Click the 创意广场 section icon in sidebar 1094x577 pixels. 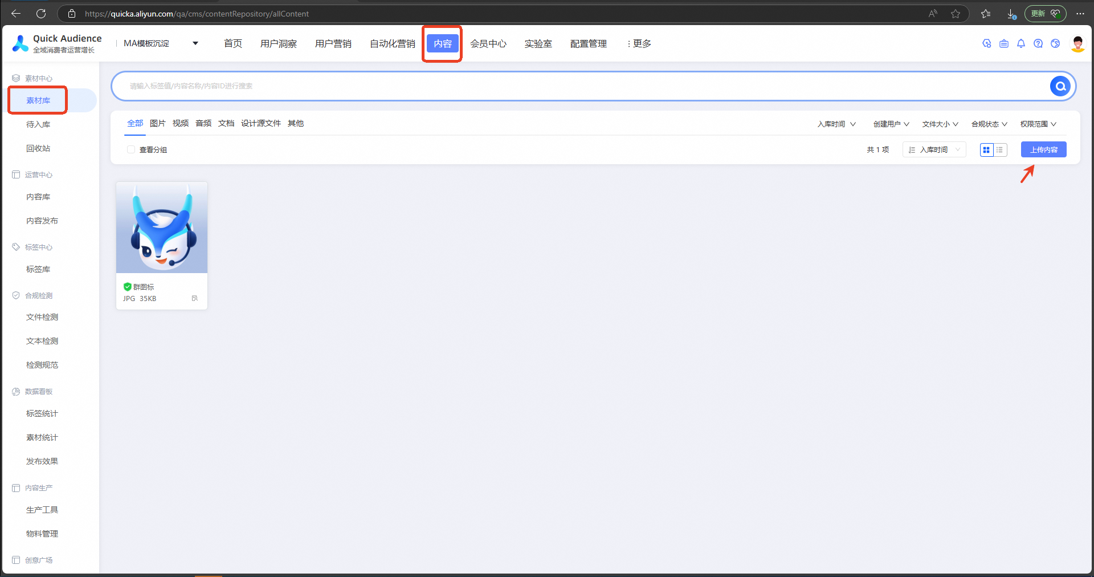coord(16,560)
